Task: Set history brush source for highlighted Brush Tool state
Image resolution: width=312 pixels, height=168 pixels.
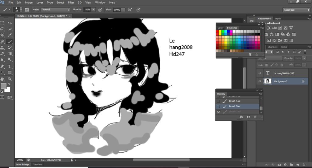Action: 218,106
